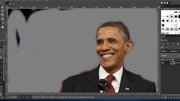This screenshot has width=180, height=101.
Task: Adjust the layer Opacity slider
Action: tap(170, 56)
